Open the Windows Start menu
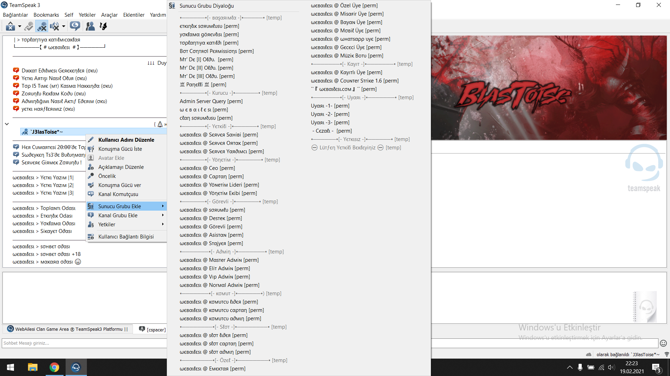Screen dimensions: 670x376 (x=10, y=367)
